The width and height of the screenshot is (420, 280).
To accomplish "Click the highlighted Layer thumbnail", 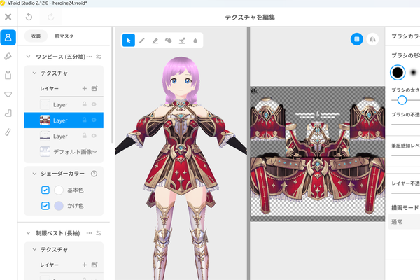I will 45,120.
